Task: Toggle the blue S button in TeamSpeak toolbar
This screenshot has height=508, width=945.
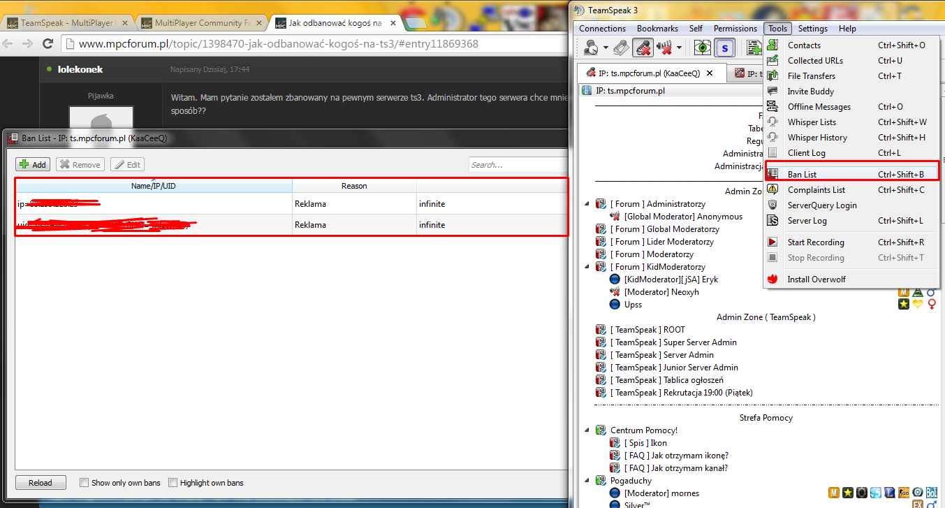Action: click(724, 48)
